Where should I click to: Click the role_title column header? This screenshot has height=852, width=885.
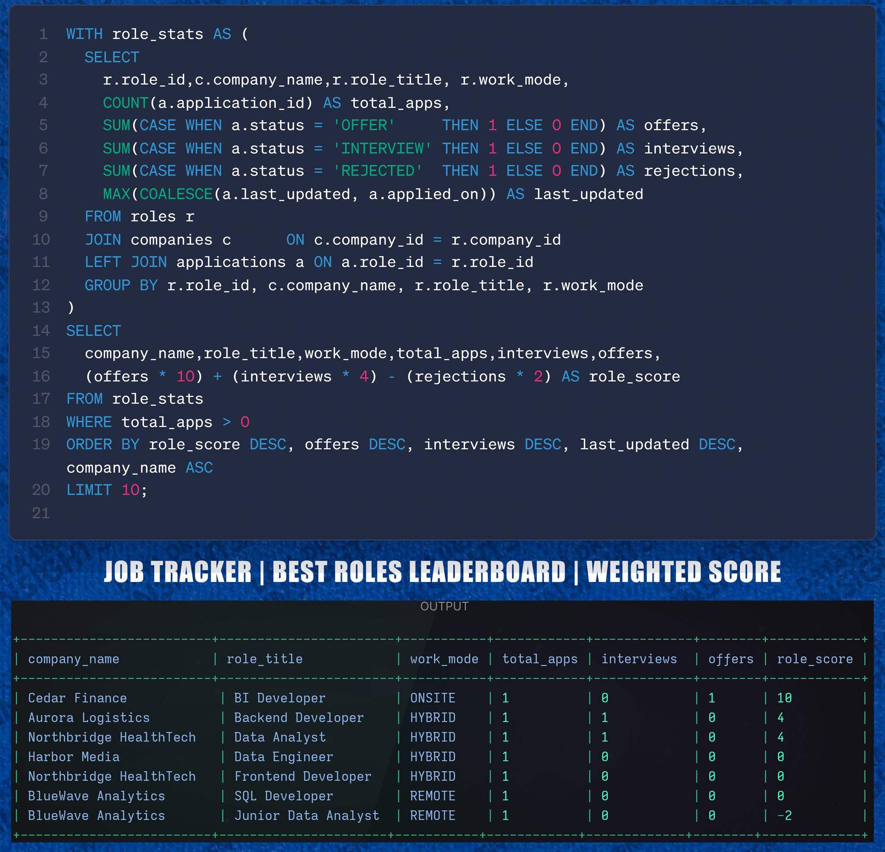point(264,659)
